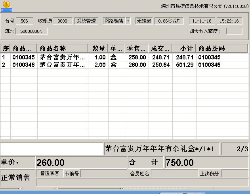Click the 无挂起 status box
This screenshot has width=250, height=194.
(144, 21)
